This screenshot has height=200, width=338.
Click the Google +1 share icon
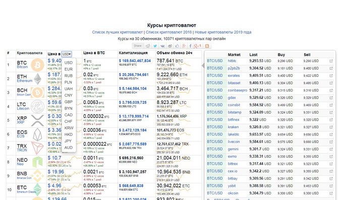[x=197, y=46]
